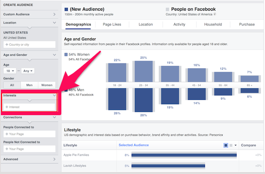Click the info icon beside United States of America
265x174 pixels.
coord(215,14)
